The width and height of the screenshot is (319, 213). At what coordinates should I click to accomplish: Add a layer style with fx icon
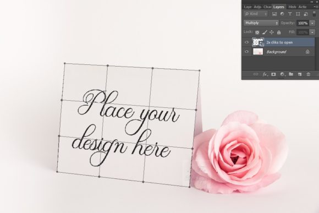[265, 74]
